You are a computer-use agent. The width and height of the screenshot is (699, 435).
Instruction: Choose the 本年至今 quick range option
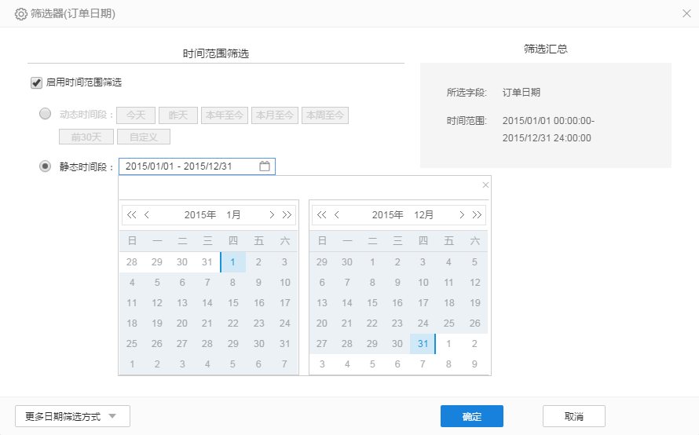pos(225,115)
